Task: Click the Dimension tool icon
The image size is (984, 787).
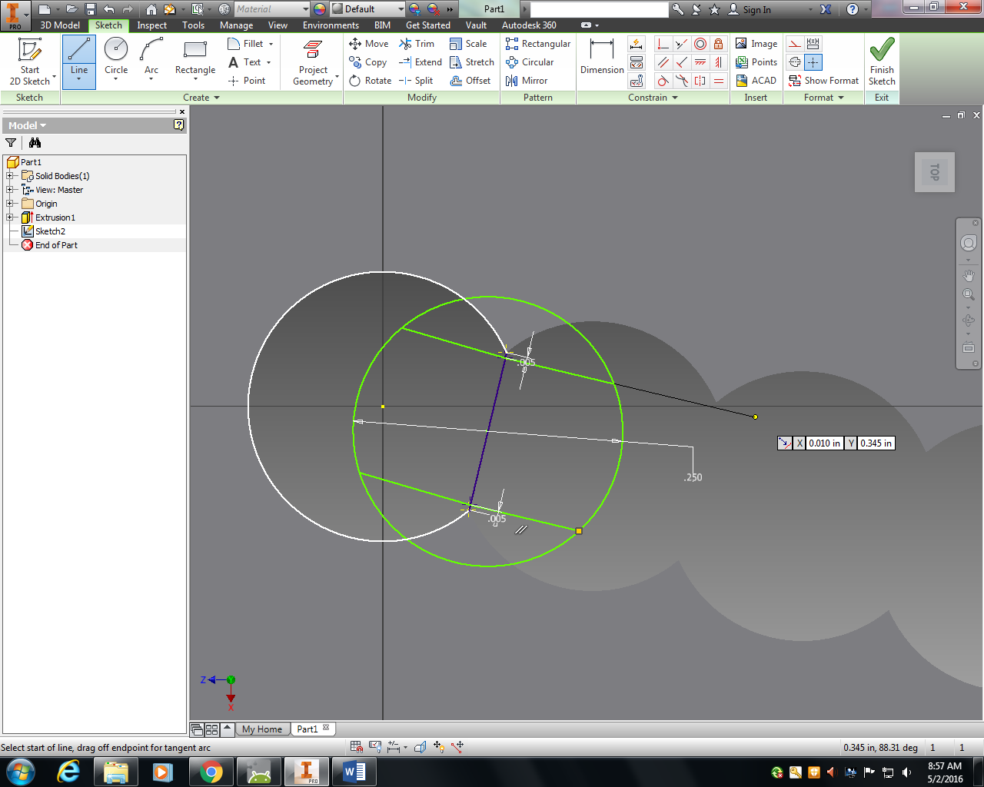Action: coord(602,50)
